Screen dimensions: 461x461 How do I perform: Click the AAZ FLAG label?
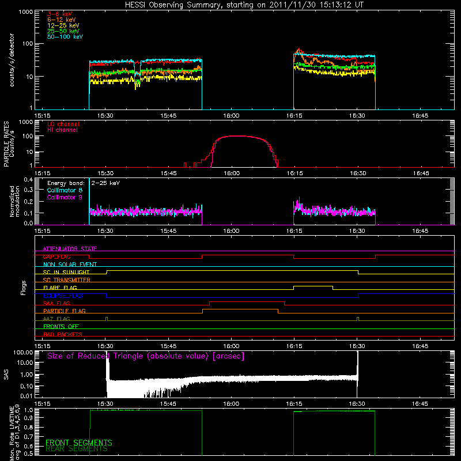(56, 319)
